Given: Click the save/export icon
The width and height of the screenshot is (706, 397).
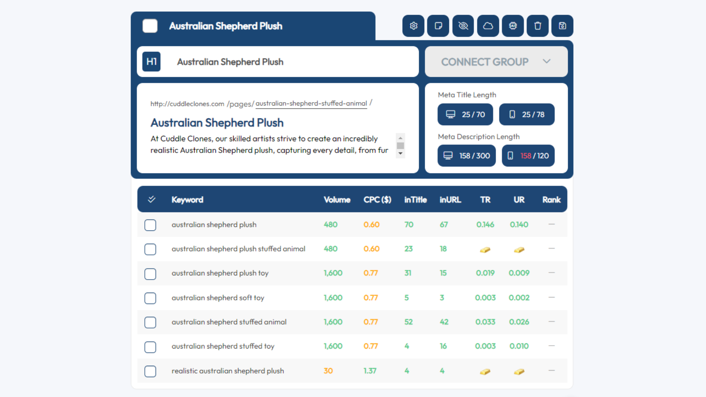Looking at the screenshot, I should 561,26.
